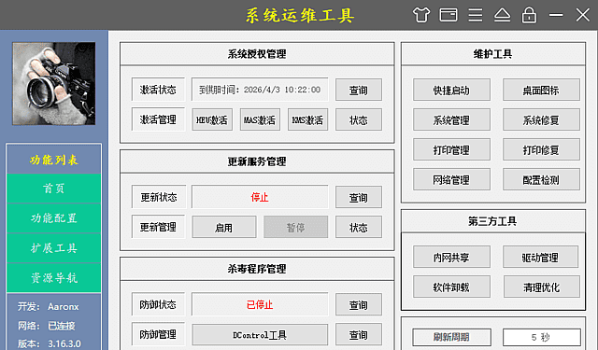Click the MAS激活 button
Screen dimensions: 598x350
[x=260, y=120]
